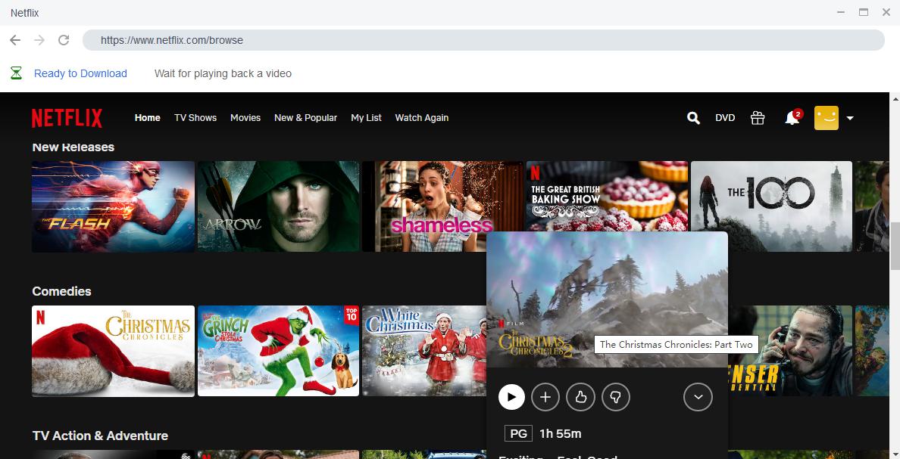Open the gift card icon

tap(758, 118)
